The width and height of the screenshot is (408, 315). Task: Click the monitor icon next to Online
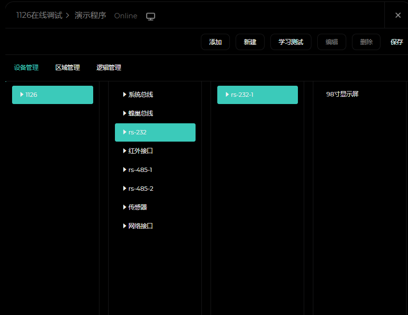point(150,16)
